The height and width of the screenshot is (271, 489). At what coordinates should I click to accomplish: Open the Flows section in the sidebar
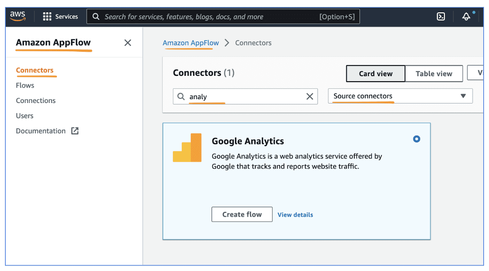point(24,85)
